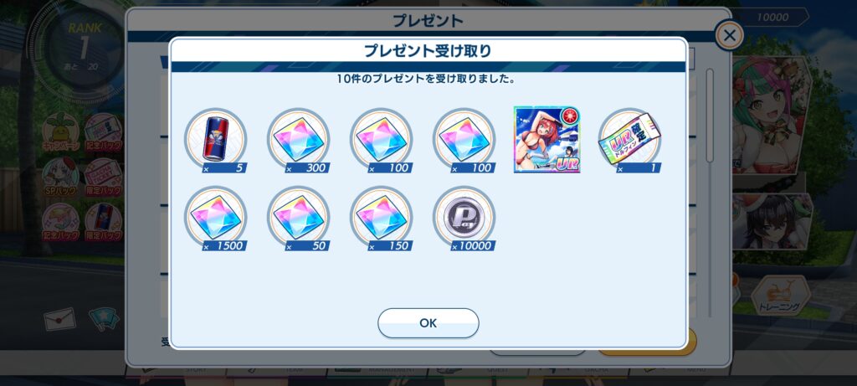
Task: Select the UR guaranteed gacha ticket
Action: (x=630, y=140)
